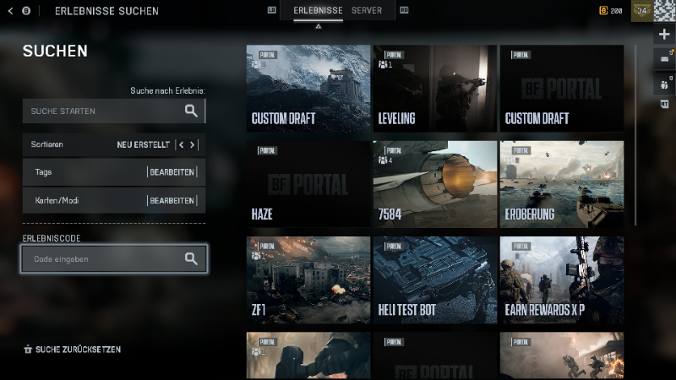Click the magnifier icon in Suche Starten field

tap(191, 111)
